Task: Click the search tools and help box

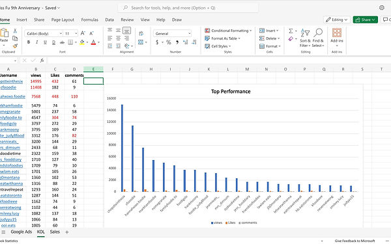Action: pos(188,8)
